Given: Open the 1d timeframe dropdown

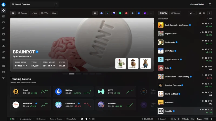Looking at the screenshot, I should [x=192, y=13].
